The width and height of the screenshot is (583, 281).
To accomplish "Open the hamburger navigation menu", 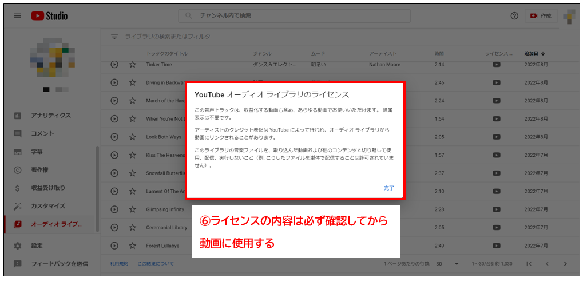I will [18, 16].
